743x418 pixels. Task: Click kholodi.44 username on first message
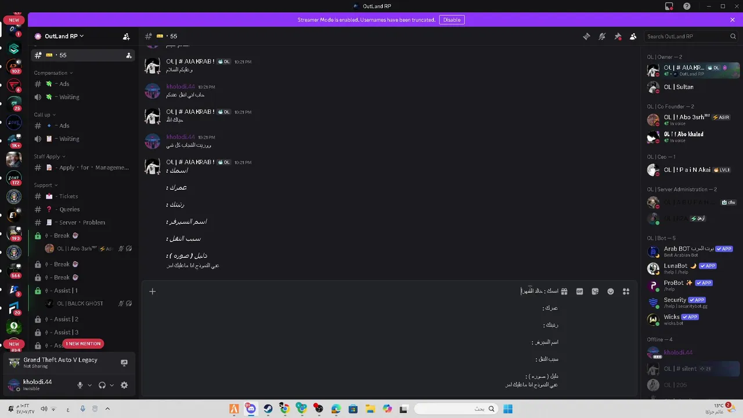181,87
